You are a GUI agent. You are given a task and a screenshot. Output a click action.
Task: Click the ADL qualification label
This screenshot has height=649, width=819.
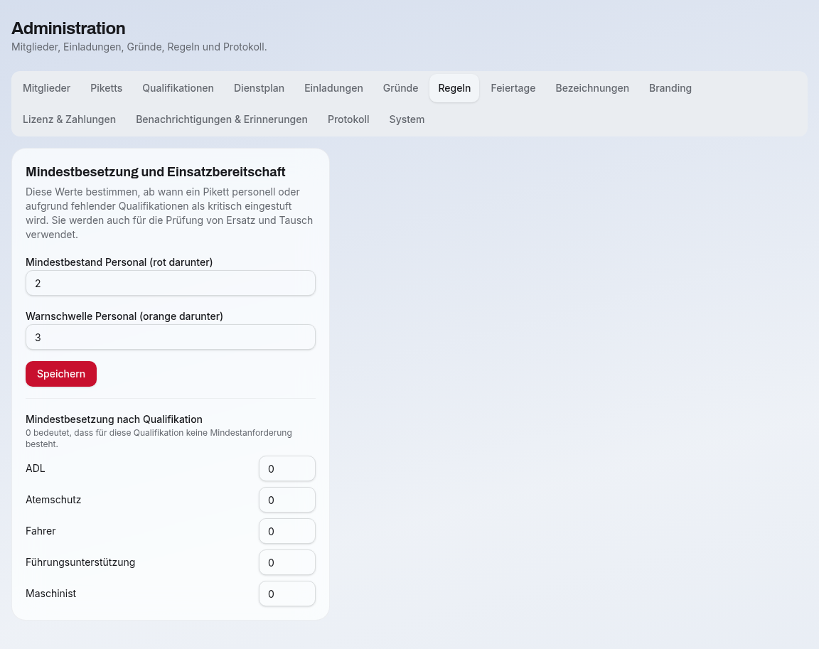[36, 468]
